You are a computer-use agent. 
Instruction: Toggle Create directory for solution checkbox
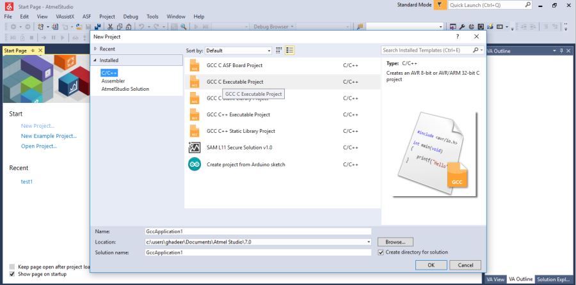point(381,252)
